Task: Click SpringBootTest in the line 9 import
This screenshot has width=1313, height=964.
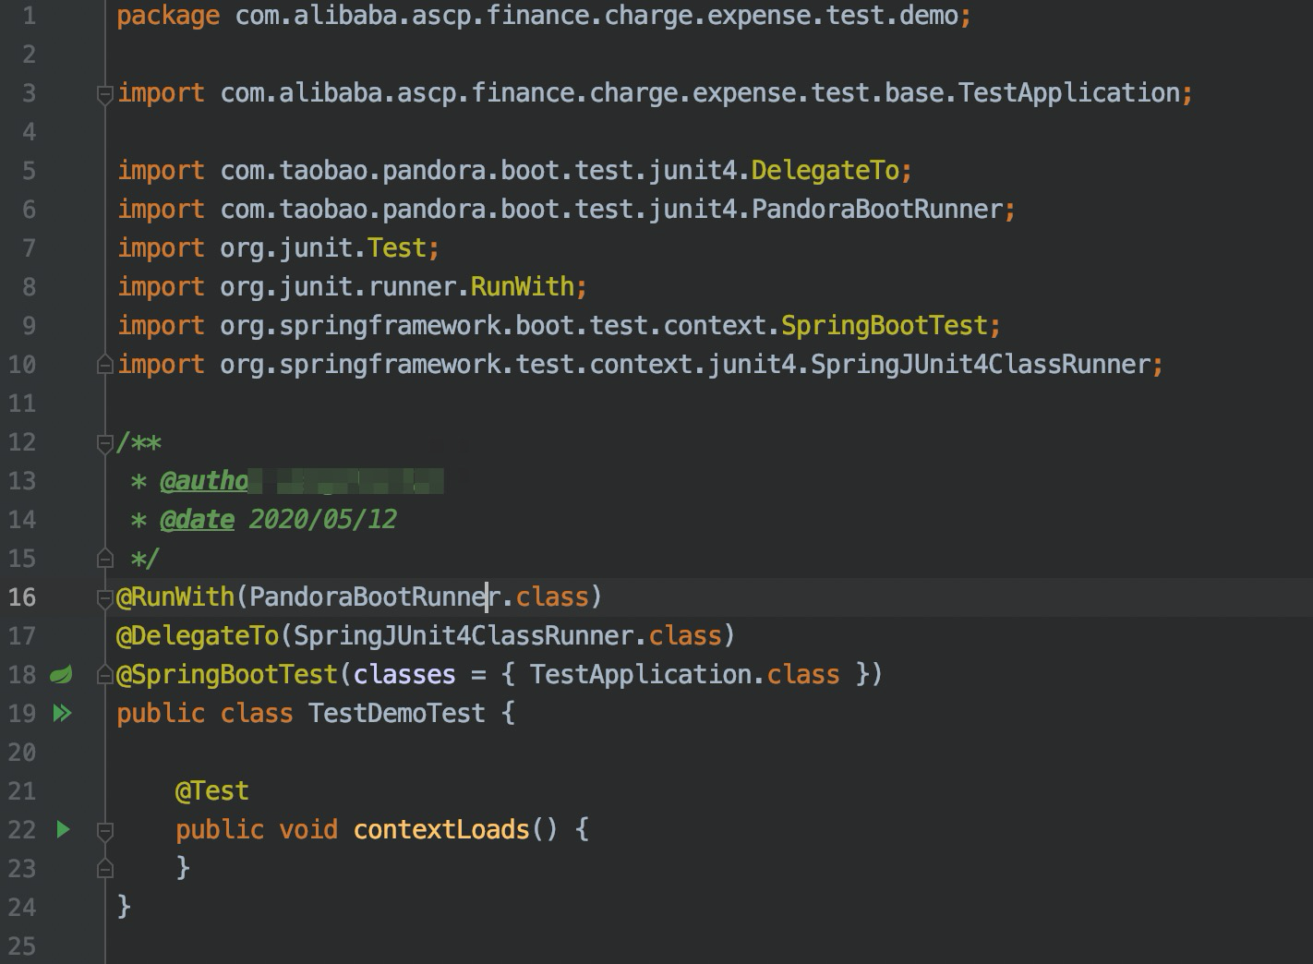Action: pyautogui.click(x=885, y=325)
